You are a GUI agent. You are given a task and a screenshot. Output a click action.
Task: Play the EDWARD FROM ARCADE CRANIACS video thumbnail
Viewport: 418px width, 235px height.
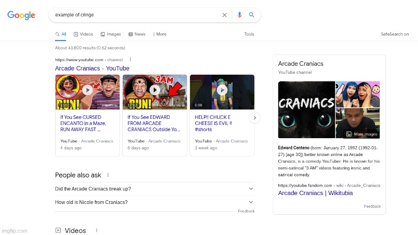point(155,92)
